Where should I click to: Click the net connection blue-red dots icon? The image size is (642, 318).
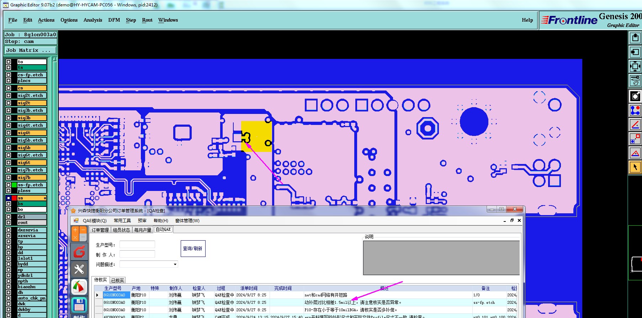pyautogui.click(x=635, y=110)
